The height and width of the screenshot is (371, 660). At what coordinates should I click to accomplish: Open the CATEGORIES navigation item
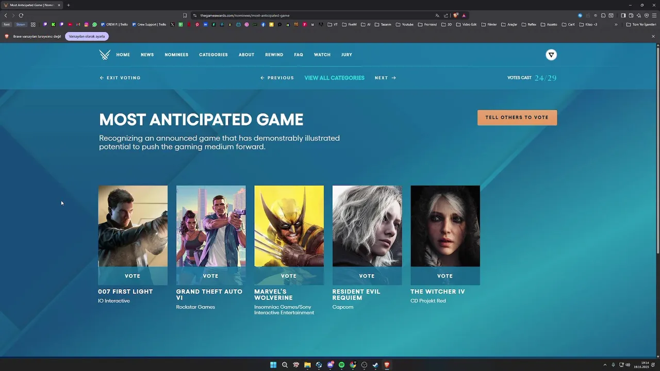[x=213, y=55]
